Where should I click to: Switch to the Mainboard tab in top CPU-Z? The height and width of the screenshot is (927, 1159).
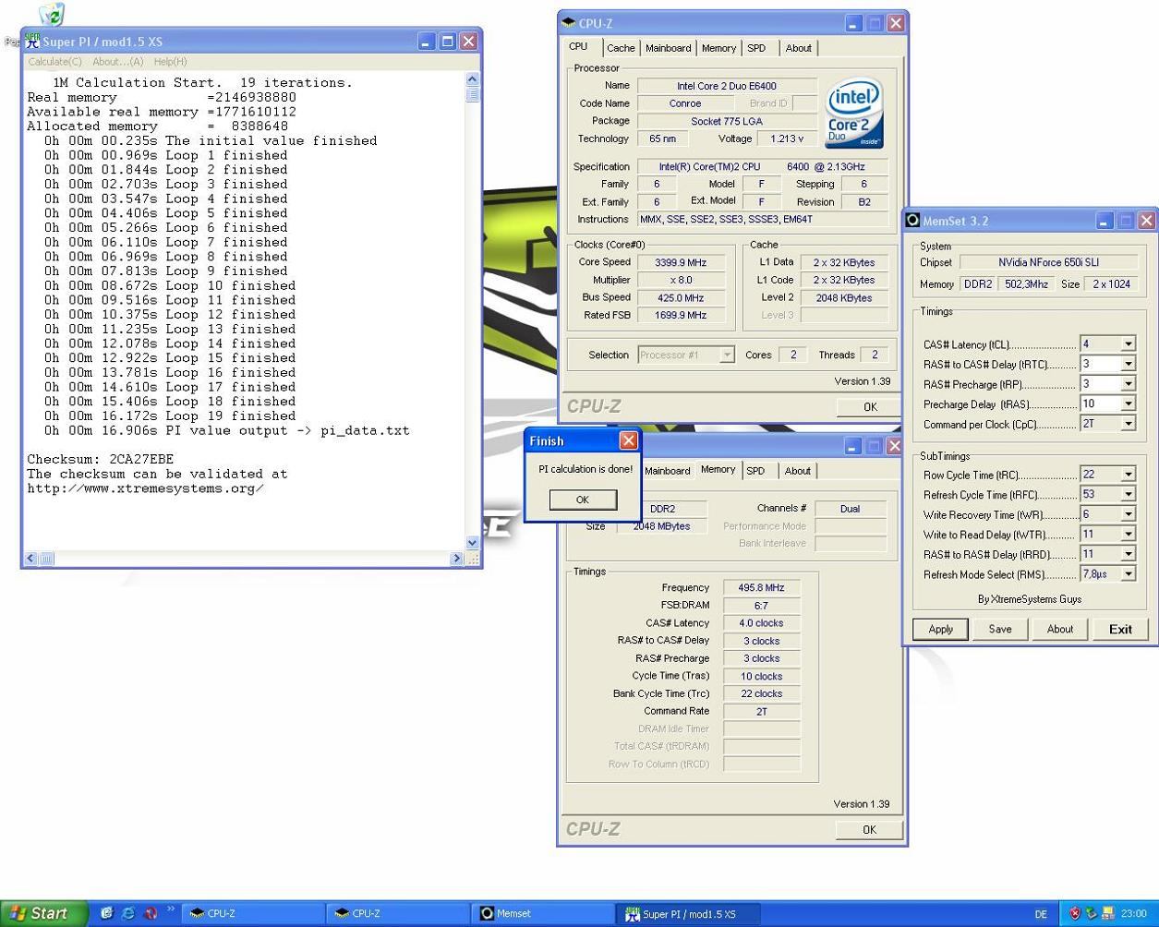(x=668, y=48)
